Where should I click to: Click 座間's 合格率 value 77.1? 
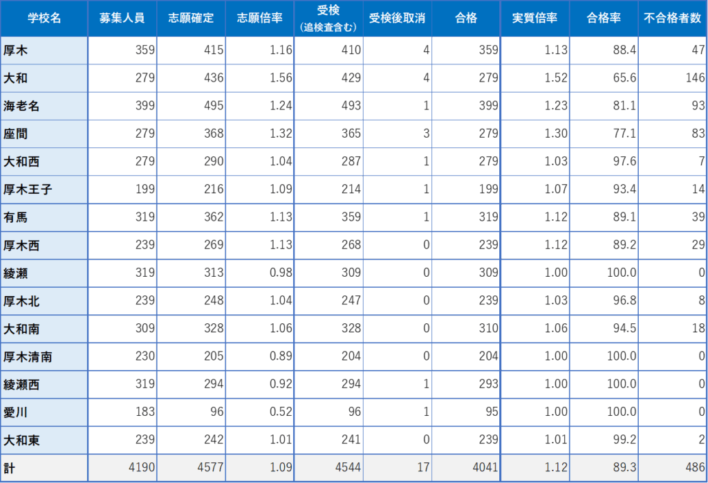pos(624,134)
